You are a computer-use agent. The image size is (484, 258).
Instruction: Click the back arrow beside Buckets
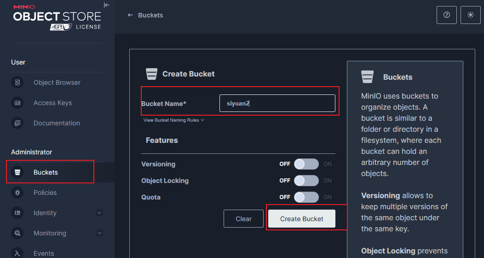[130, 15]
